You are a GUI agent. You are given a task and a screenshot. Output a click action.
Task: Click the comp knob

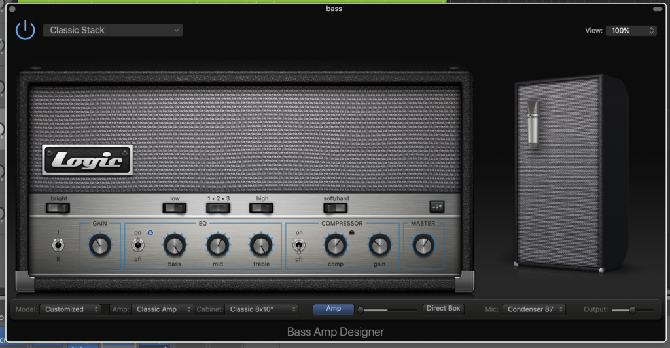click(x=336, y=245)
